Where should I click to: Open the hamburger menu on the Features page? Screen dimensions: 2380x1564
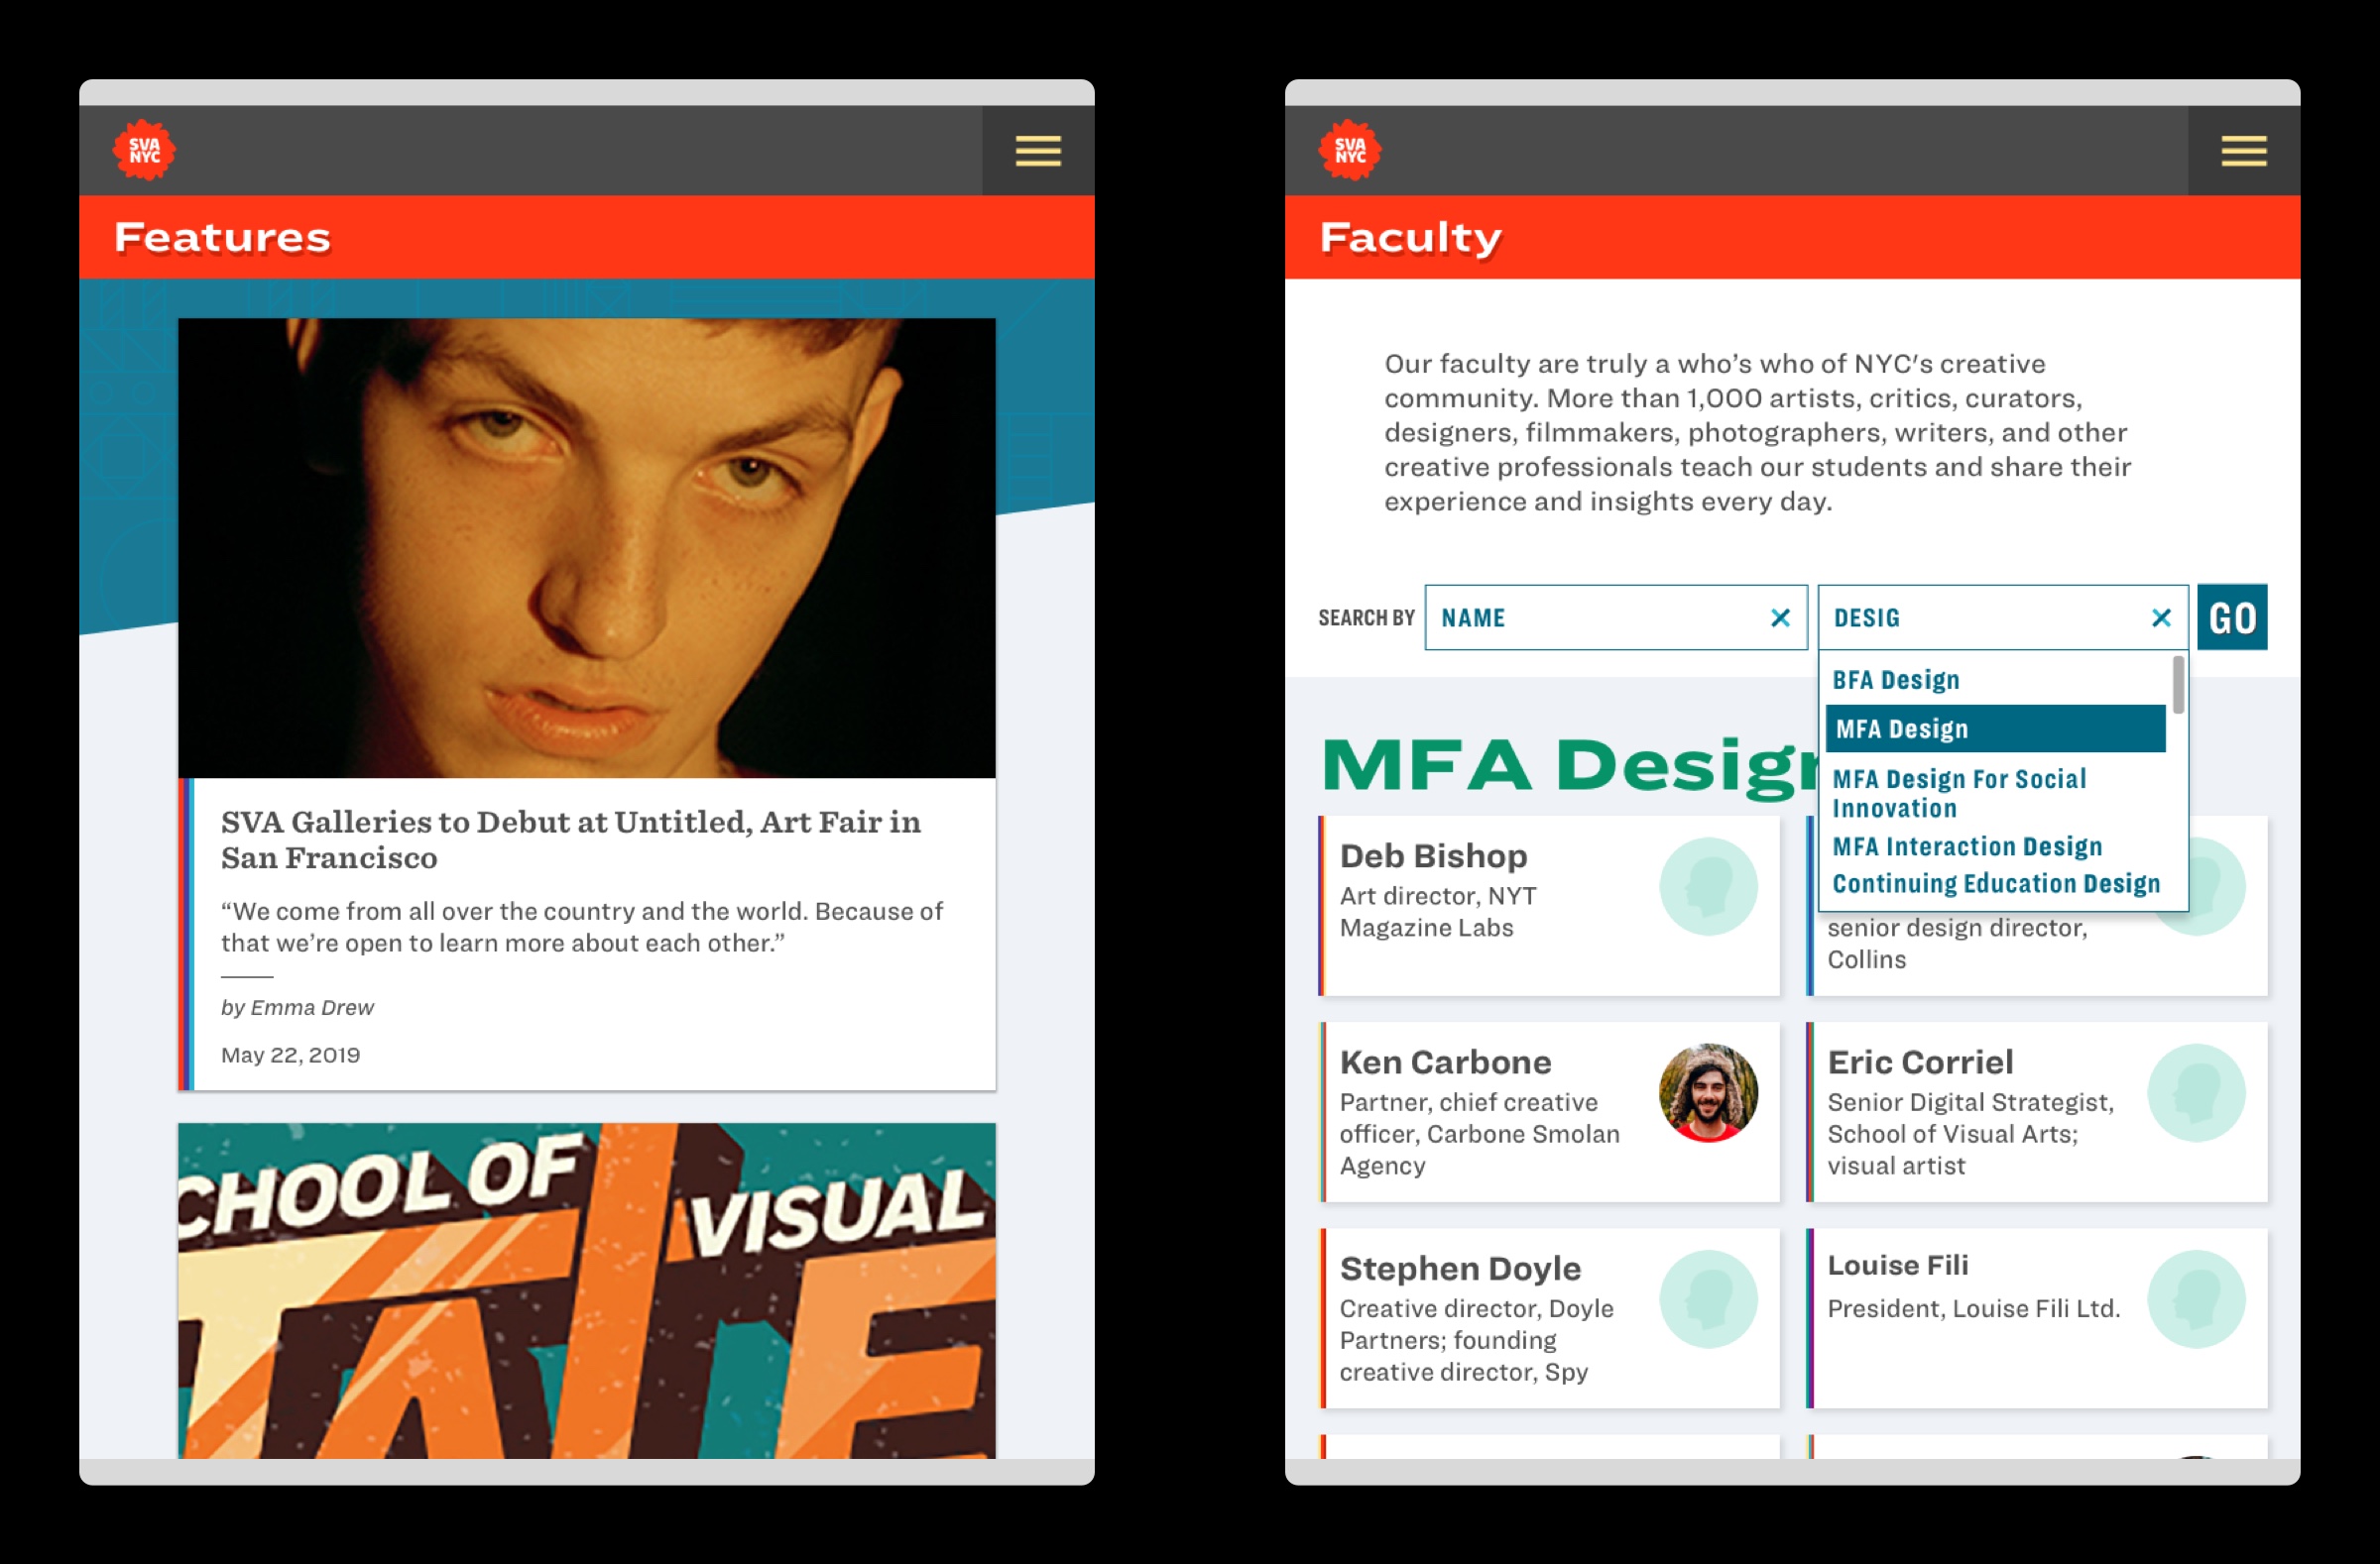coord(1038,151)
